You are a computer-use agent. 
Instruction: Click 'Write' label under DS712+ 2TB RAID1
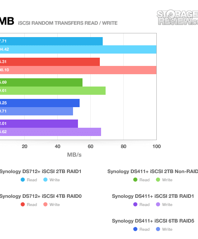click(54, 180)
